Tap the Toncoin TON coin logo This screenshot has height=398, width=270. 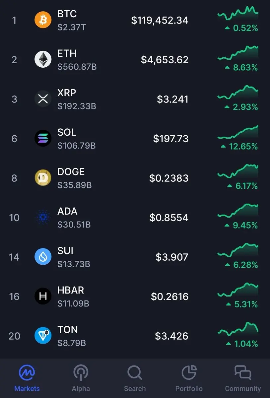43,336
